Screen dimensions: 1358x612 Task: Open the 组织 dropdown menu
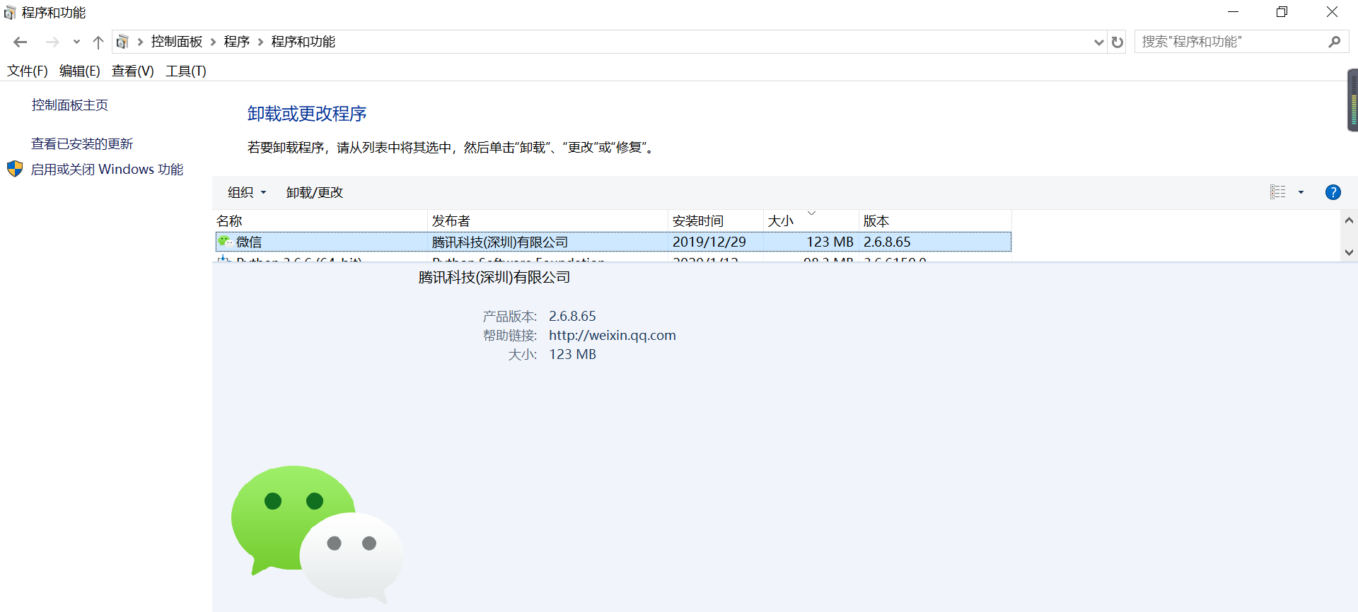(x=247, y=192)
